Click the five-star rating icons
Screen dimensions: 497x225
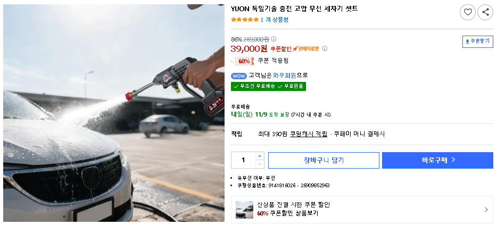coord(245,20)
